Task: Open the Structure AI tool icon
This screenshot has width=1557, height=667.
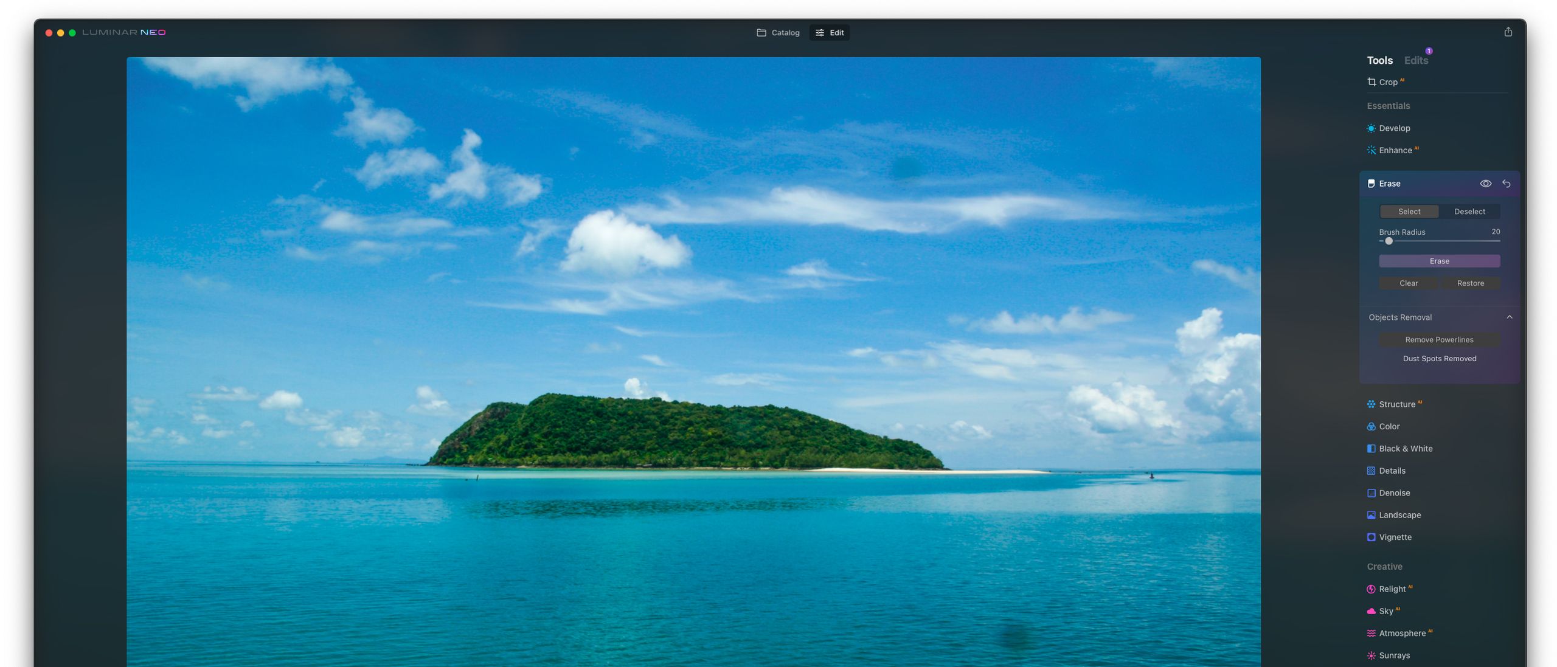Action: coord(1371,404)
